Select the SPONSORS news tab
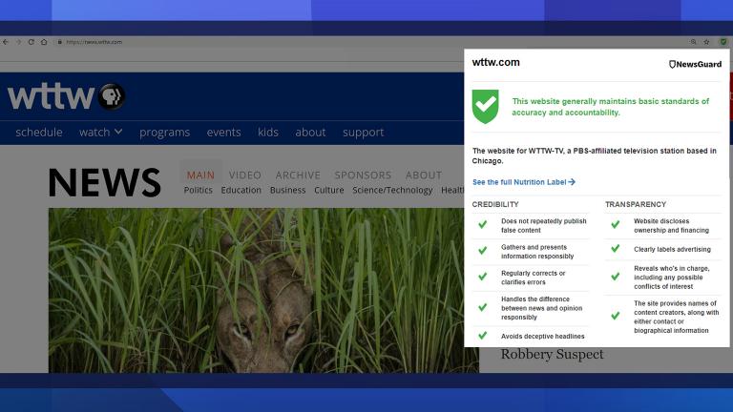733x412 pixels. coord(363,175)
